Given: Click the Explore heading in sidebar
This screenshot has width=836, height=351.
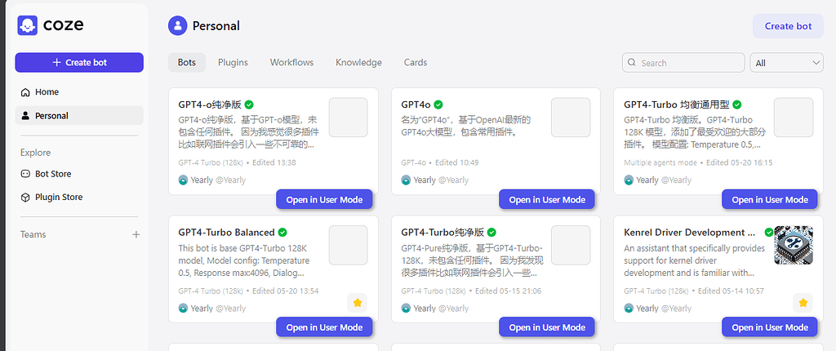Looking at the screenshot, I should point(36,153).
